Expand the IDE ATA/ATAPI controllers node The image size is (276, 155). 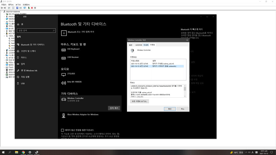pyautogui.click(x=4, y=14)
